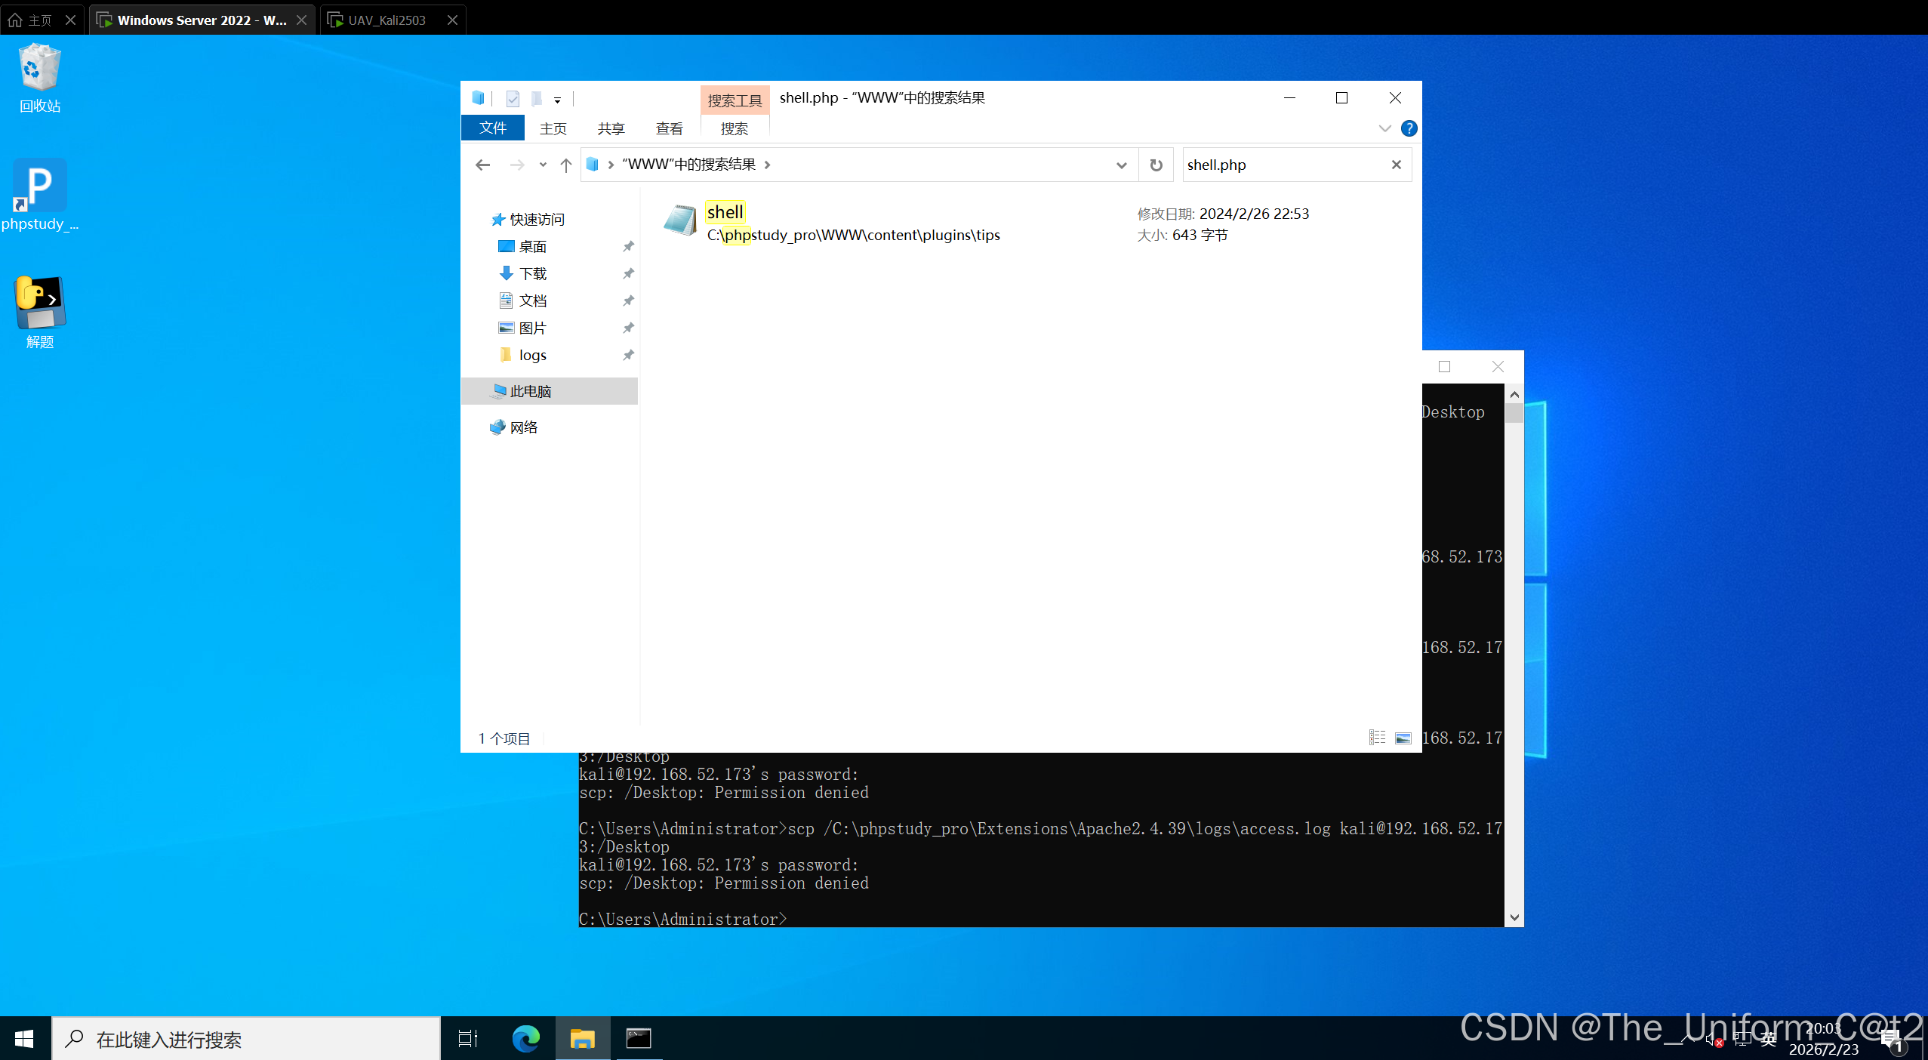This screenshot has width=1928, height=1060.
Task: Clear the shell.php search box
Action: (1396, 165)
